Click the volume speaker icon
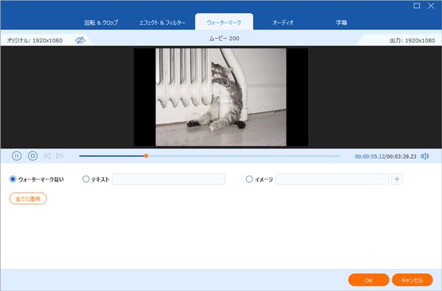442x291 pixels. [x=424, y=156]
